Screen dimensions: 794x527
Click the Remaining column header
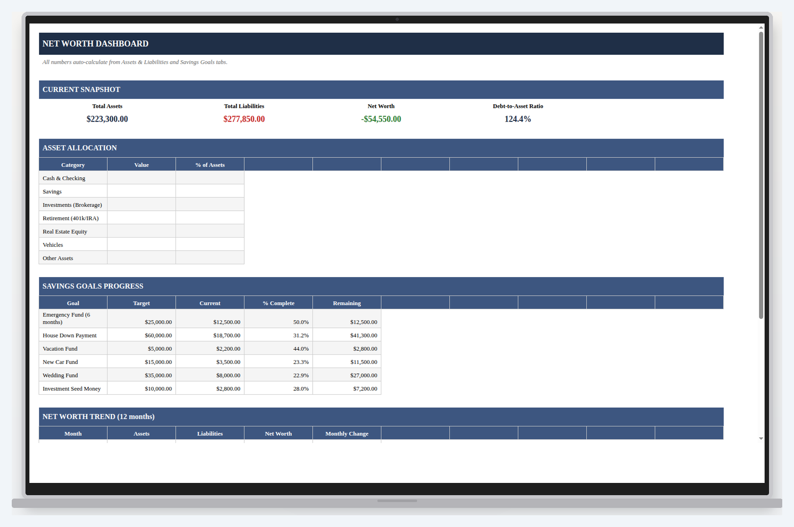[347, 303]
